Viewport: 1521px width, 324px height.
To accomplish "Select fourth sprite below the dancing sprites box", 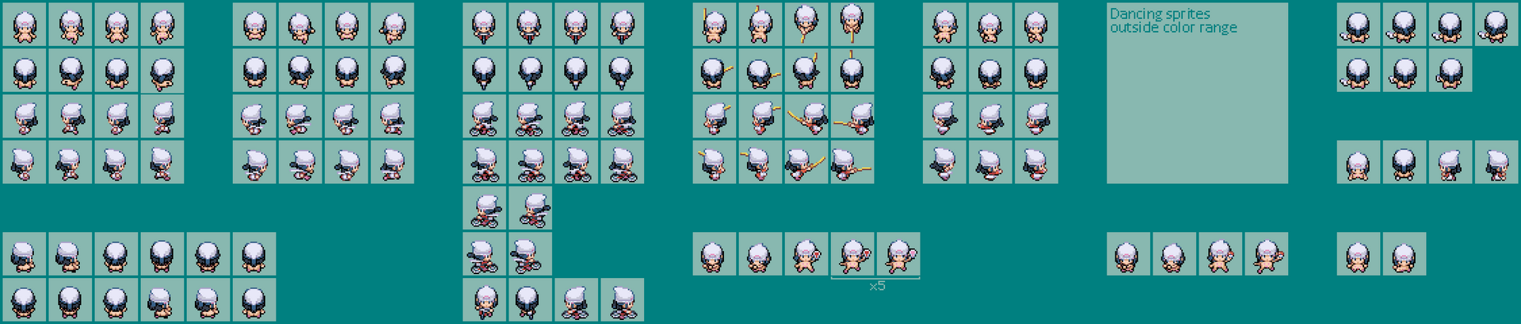I will [x=1266, y=254].
